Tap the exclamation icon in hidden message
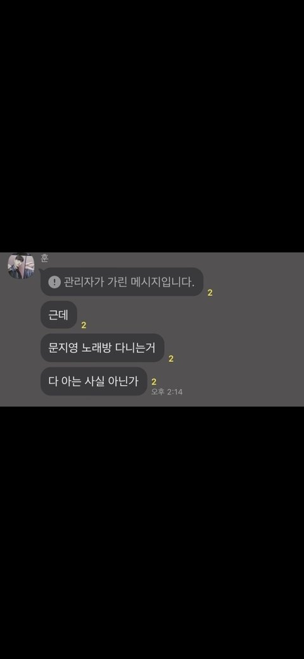Image resolution: width=304 pixels, height=659 pixels. point(54,282)
